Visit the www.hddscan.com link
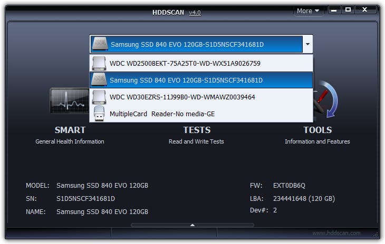Viewport: 385px width, 244px height. click(x=336, y=233)
